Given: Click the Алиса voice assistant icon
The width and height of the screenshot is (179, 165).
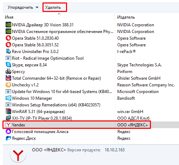Looking at the screenshot, I should (8, 132).
